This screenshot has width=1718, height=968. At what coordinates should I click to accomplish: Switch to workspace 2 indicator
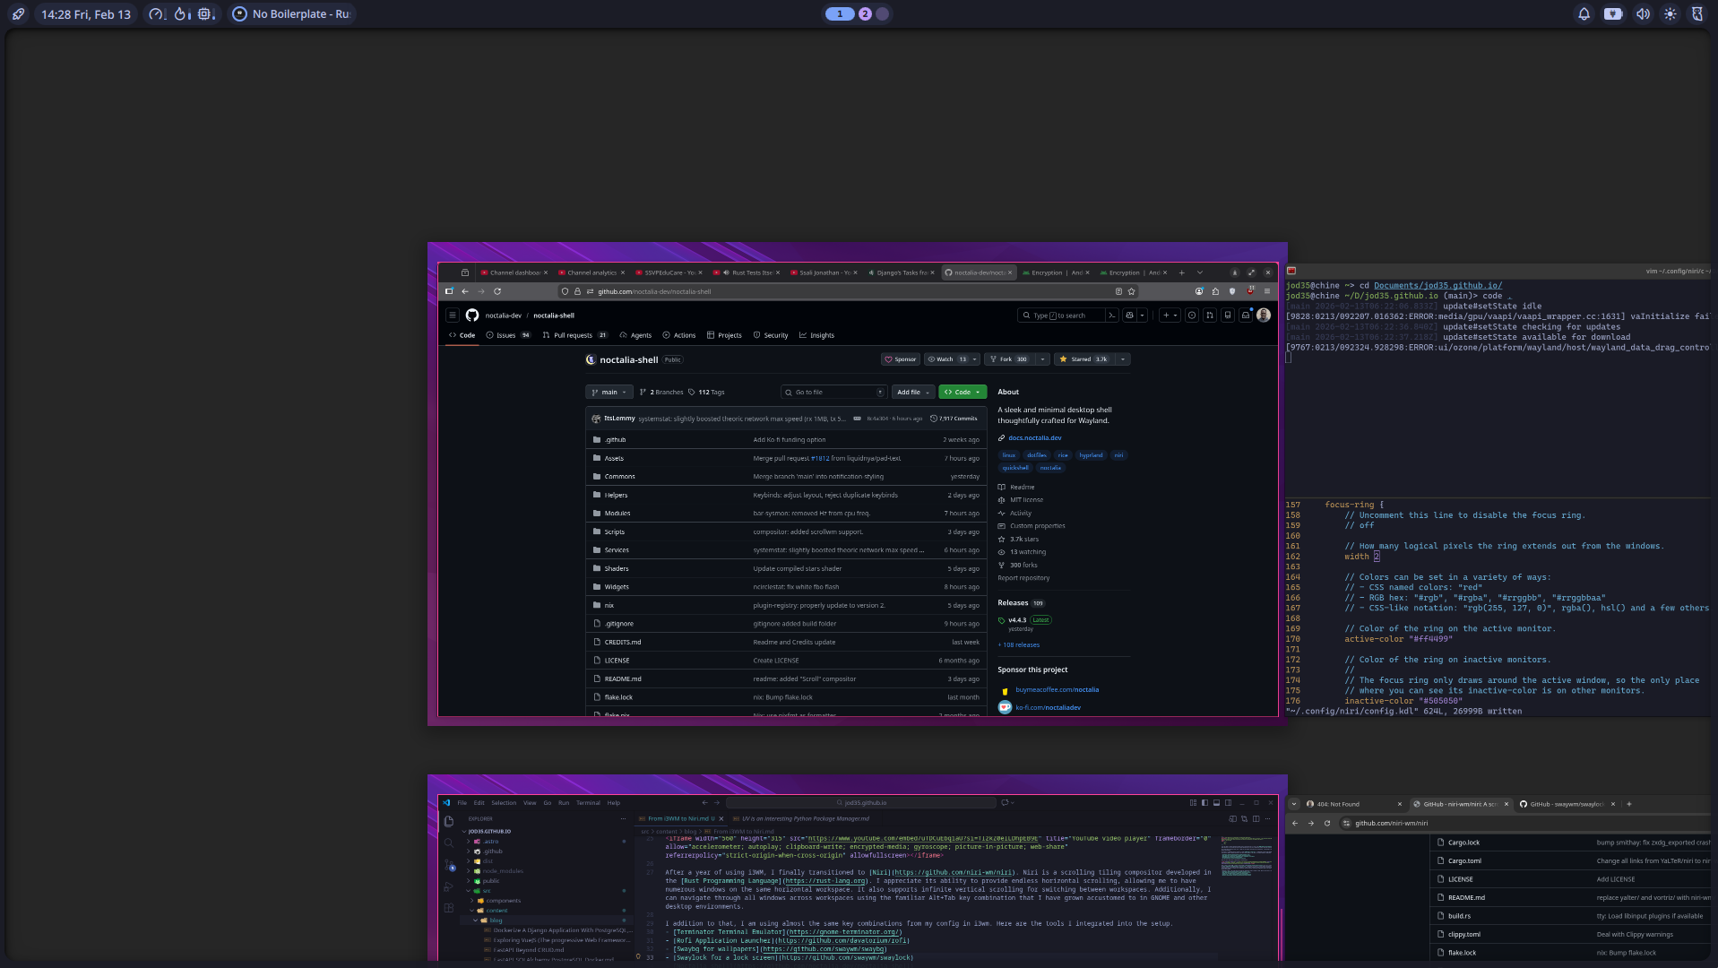[x=865, y=14]
